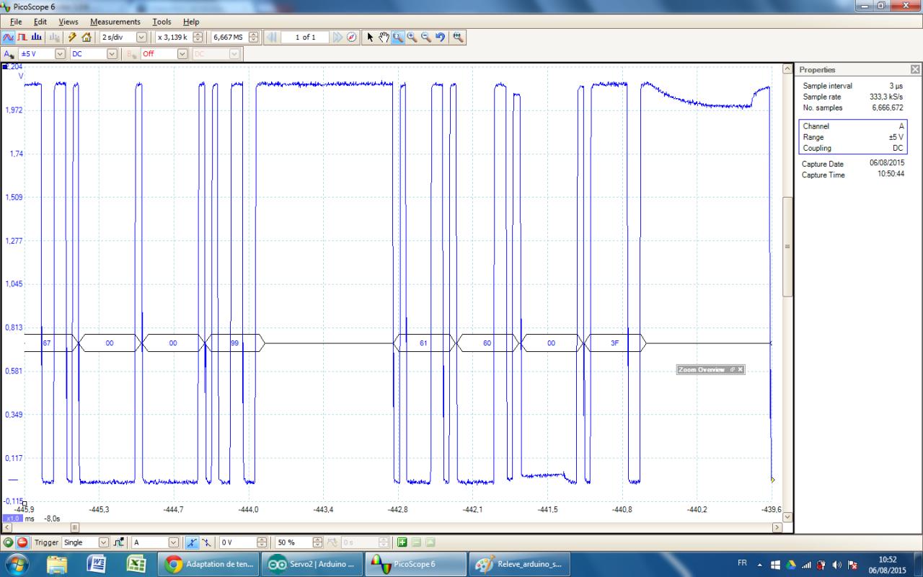The width and height of the screenshot is (923, 577).
Task: Open the File menu
Action: [16, 22]
